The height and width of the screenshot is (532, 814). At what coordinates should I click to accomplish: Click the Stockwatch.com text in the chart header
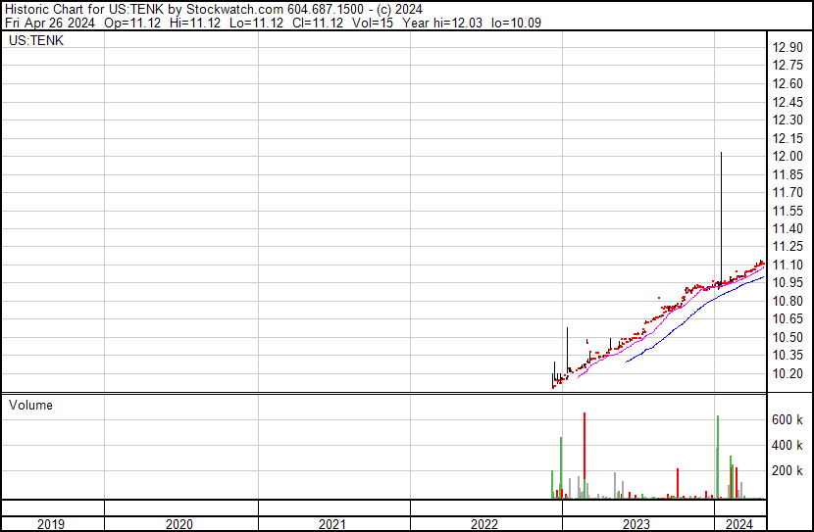click(235, 9)
